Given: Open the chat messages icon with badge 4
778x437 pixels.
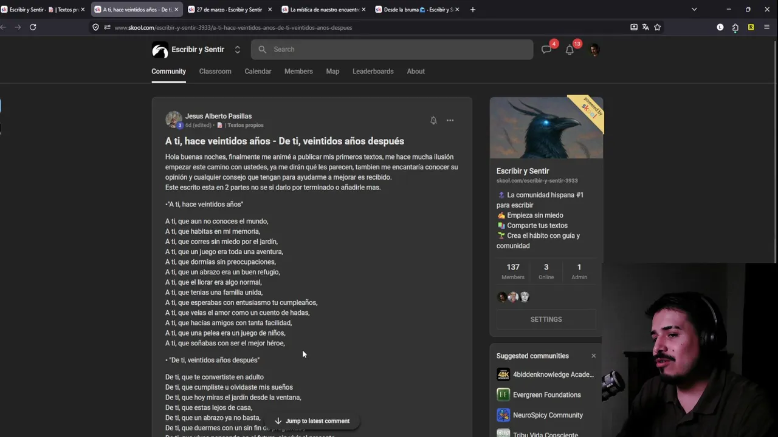Looking at the screenshot, I should click(x=546, y=50).
